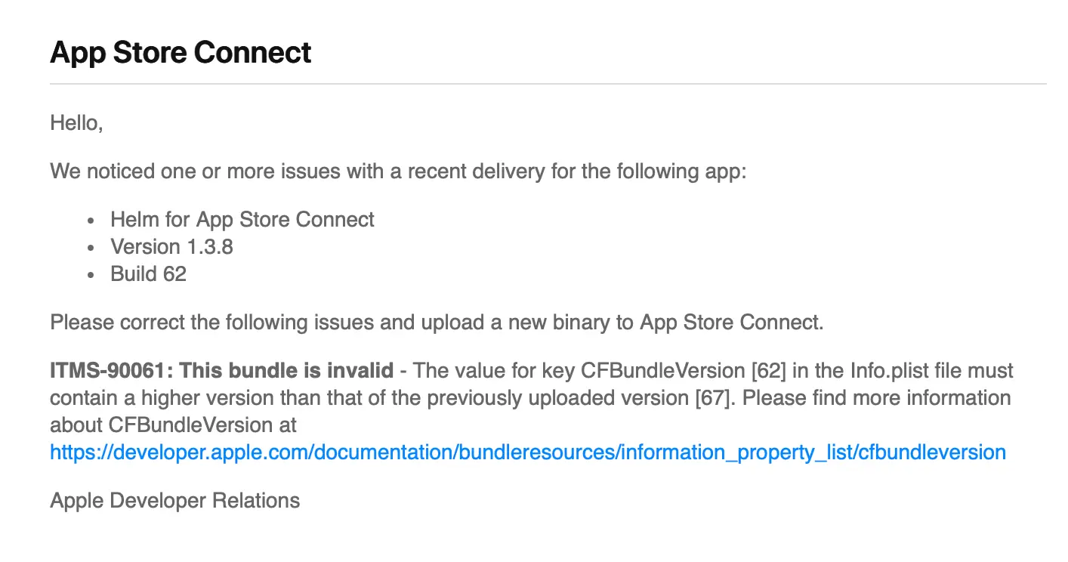Click the 'Build 62' list item
Screen dimensions: 1068x562
point(148,273)
